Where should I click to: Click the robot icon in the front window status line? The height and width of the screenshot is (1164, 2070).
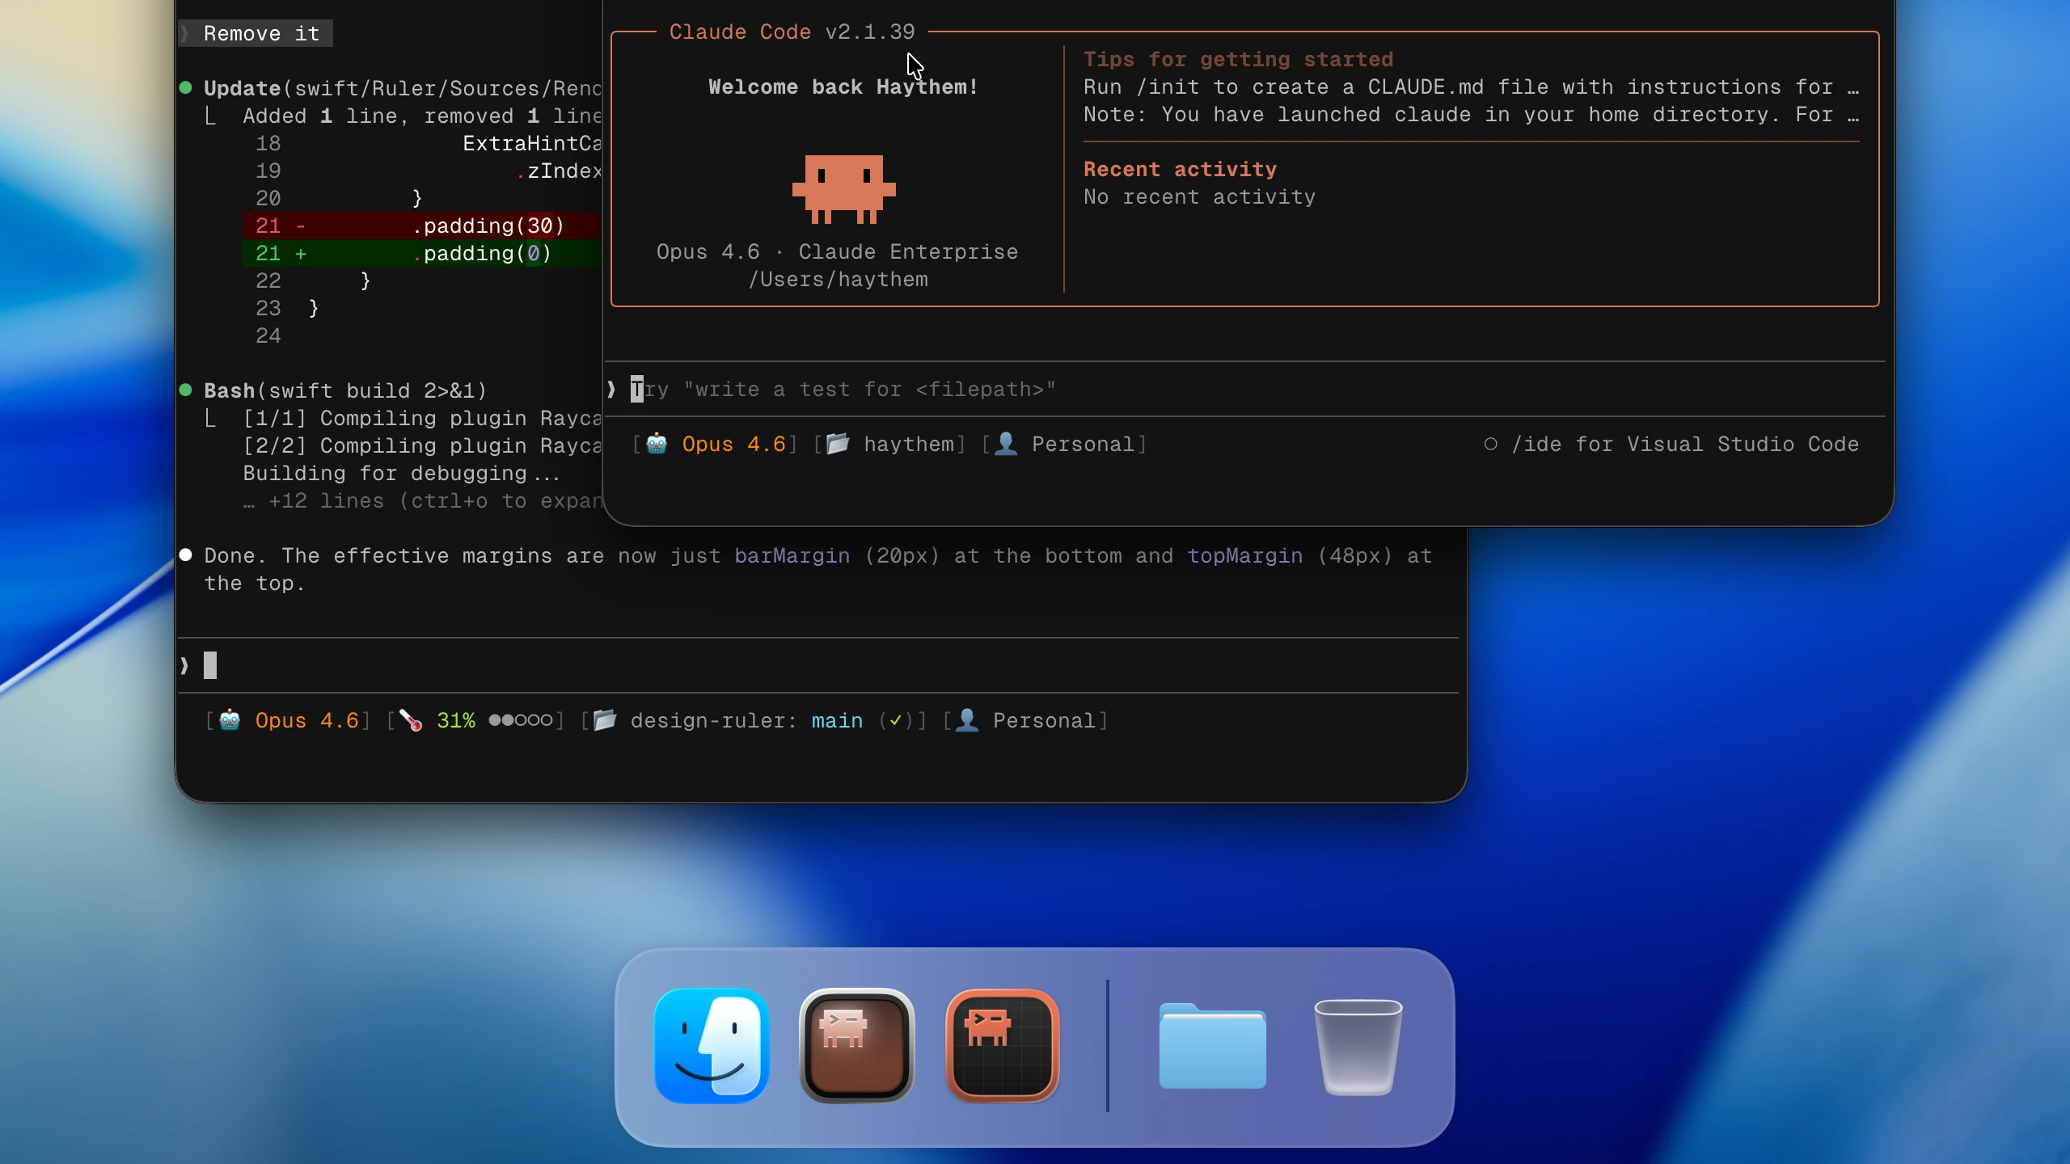click(x=657, y=444)
